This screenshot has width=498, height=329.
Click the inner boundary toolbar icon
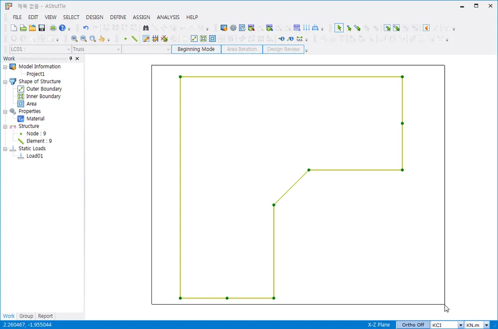click(203, 39)
